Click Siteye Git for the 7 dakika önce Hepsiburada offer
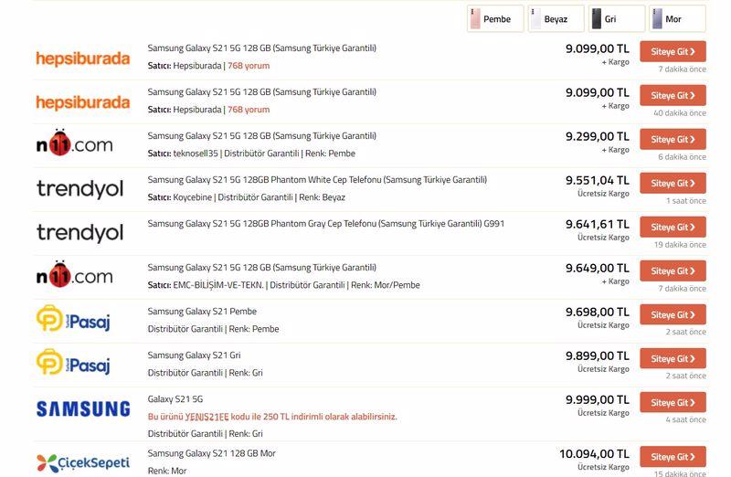 [x=673, y=51]
